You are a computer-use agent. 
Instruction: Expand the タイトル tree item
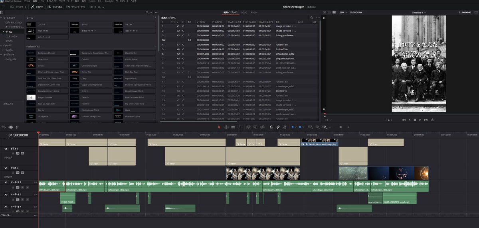coord(3,31)
